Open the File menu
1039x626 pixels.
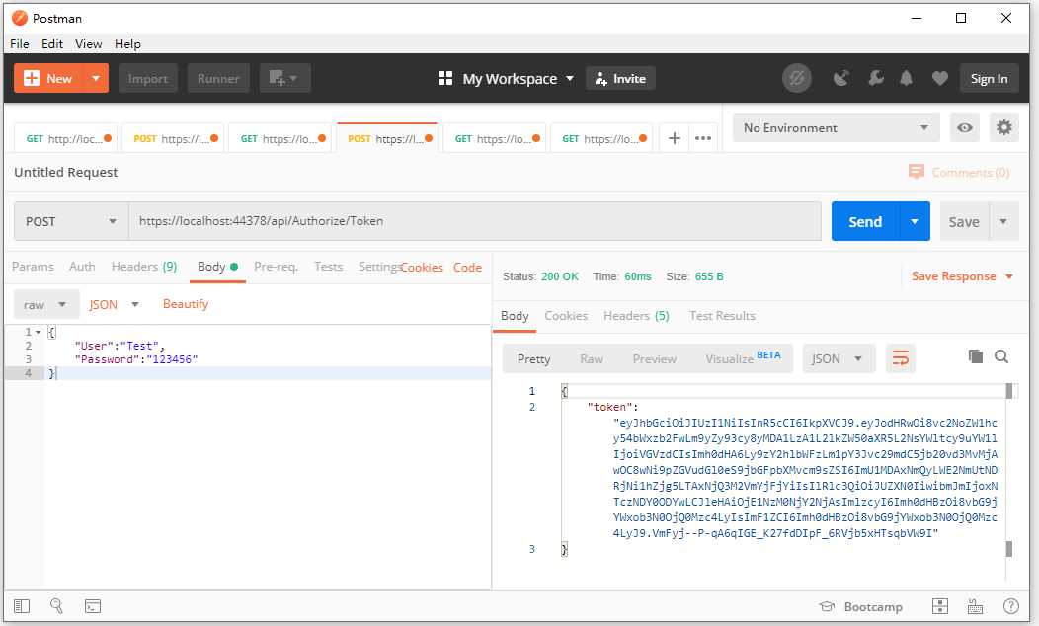point(19,43)
